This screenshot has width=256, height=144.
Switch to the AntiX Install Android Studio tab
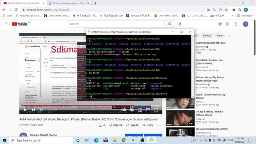pos(24,3)
